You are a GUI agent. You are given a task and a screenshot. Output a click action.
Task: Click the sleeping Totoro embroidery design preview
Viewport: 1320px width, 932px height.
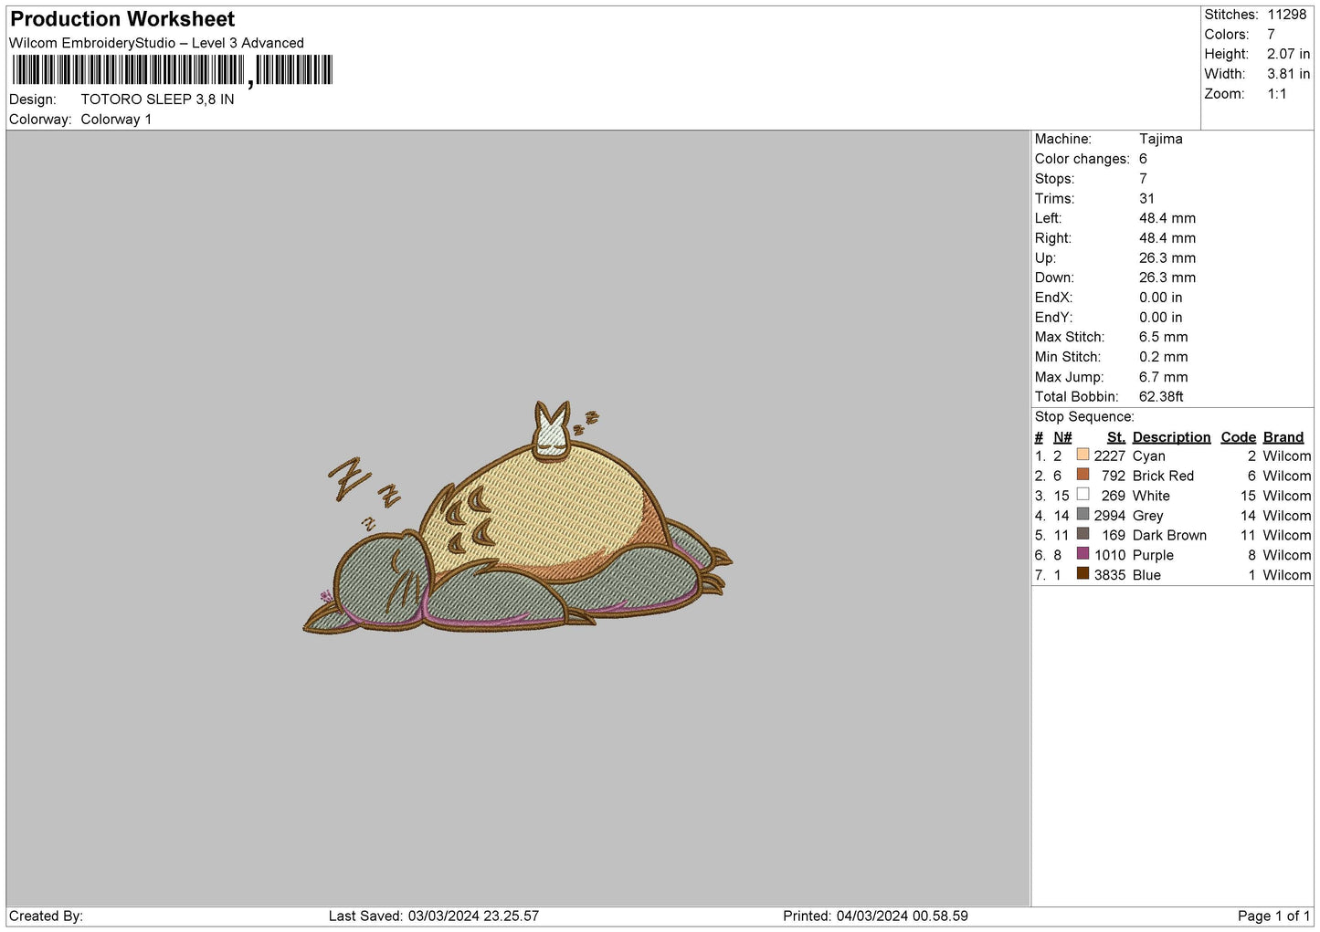(x=518, y=518)
